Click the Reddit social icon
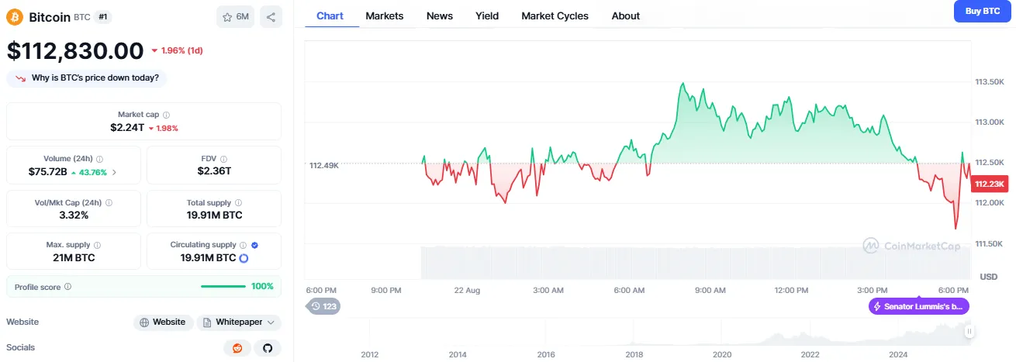The width and height of the screenshot is (1016, 362). [x=237, y=348]
